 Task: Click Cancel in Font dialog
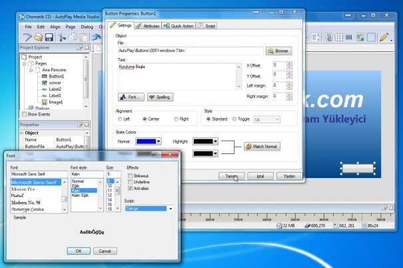tap(105, 251)
